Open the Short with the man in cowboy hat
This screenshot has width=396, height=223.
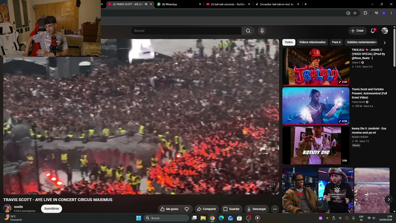tap(336, 190)
